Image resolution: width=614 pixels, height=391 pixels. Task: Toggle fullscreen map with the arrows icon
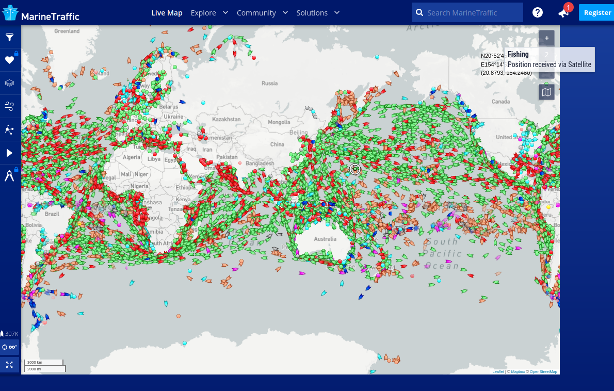click(9, 365)
